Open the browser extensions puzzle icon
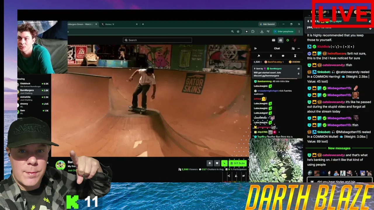The image size is (374, 210). (x=253, y=32)
